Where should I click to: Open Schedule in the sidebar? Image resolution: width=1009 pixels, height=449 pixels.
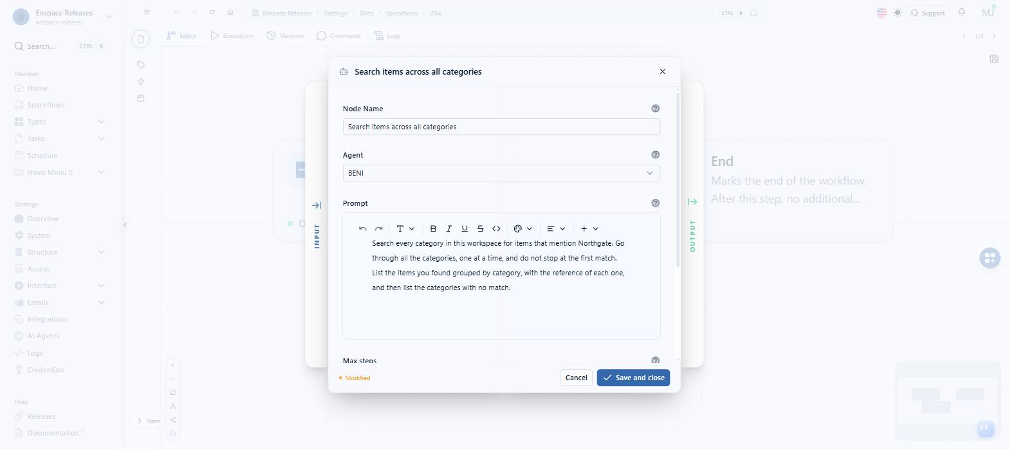pyautogui.click(x=59, y=156)
